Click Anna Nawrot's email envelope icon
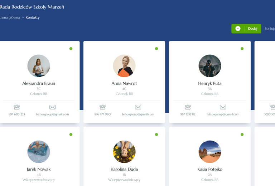 [x=138, y=107]
